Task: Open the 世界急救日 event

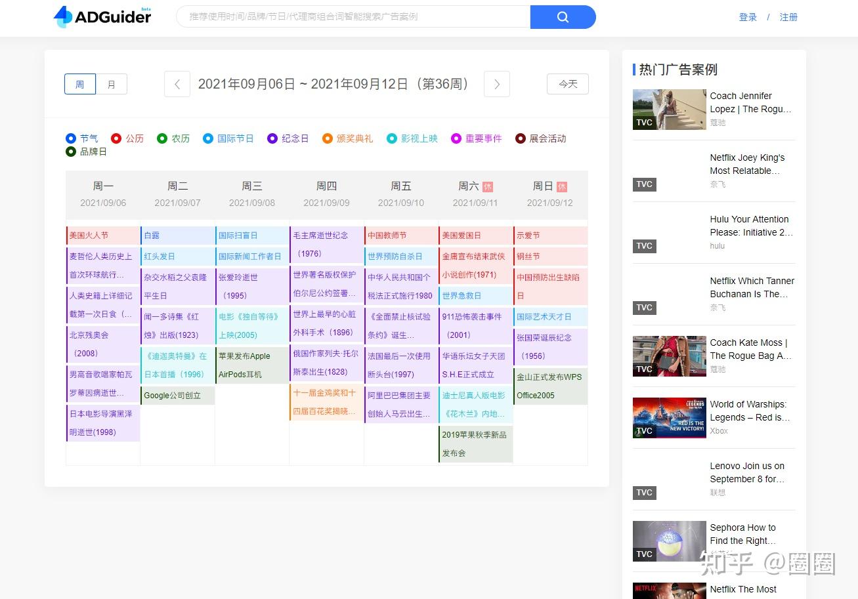Action: pyautogui.click(x=476, y=296)
